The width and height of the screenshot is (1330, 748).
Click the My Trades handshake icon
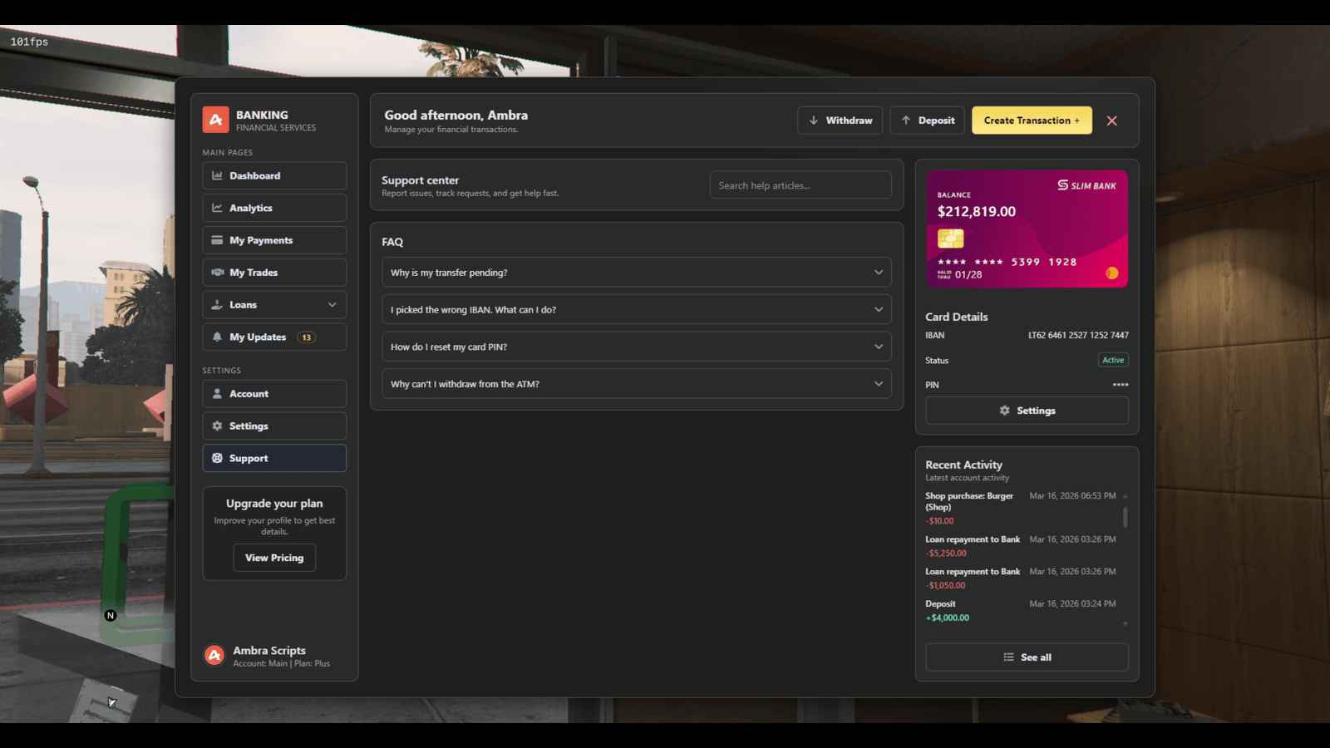217,273
